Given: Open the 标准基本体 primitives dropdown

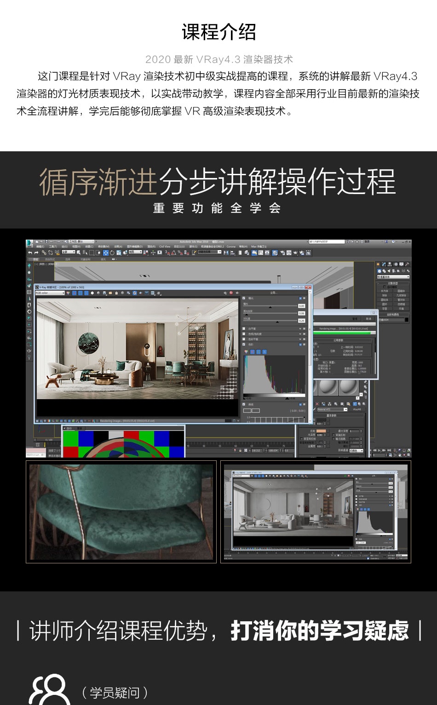Looking at the screenshot, I should [393, 277].
